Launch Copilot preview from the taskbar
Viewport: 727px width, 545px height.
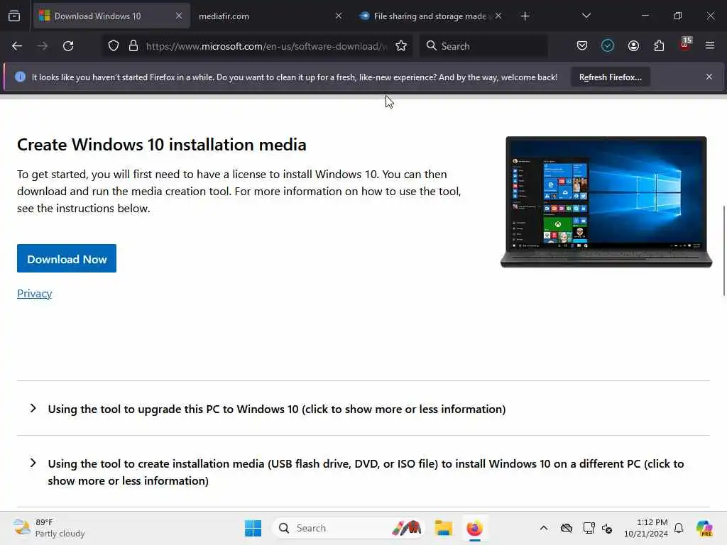tap(704, 528)
